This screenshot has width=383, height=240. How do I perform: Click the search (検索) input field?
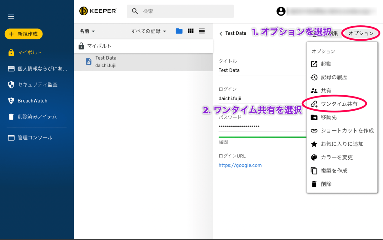click(x=180, y=11)
